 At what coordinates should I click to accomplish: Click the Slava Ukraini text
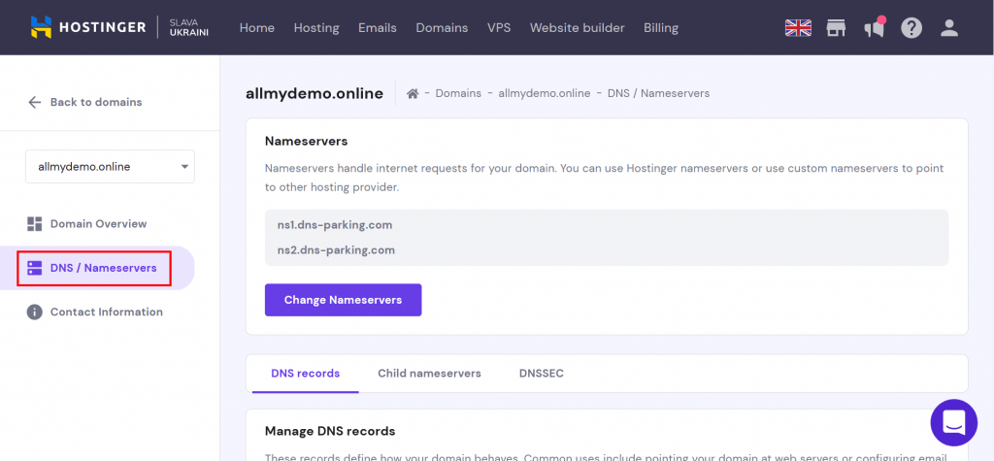tap(188, 27)
